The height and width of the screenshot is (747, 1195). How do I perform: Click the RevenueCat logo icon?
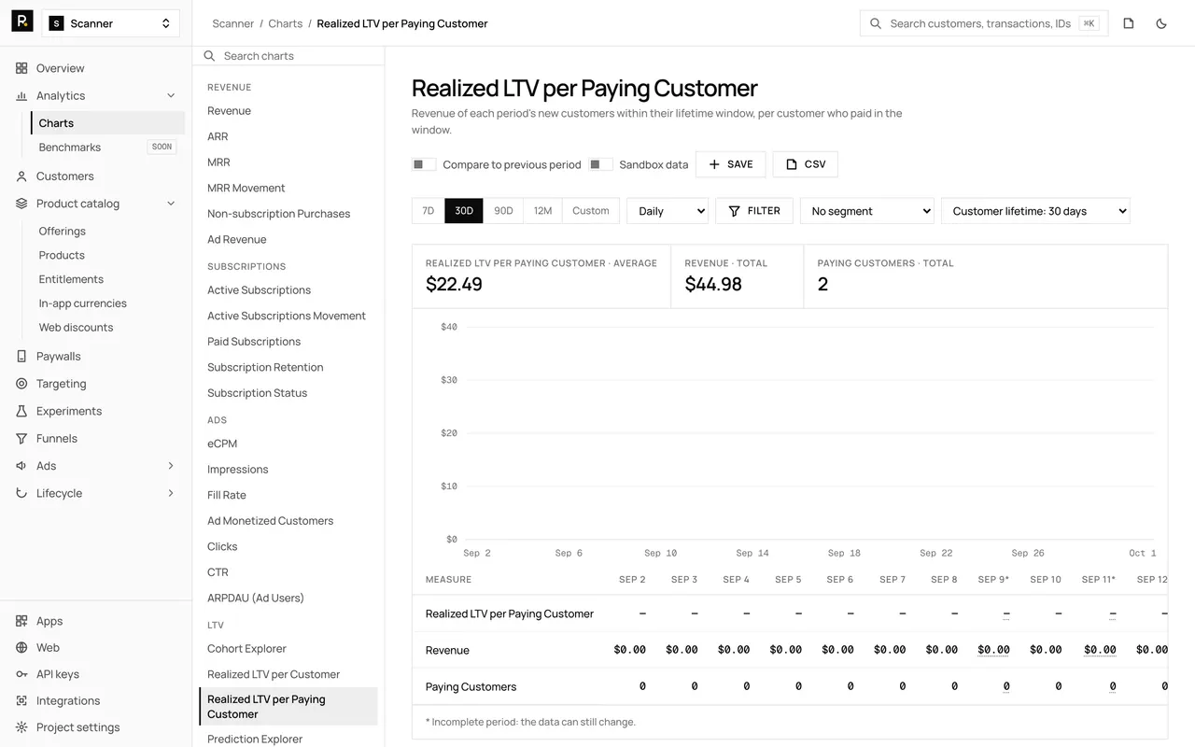coord(22,21)
